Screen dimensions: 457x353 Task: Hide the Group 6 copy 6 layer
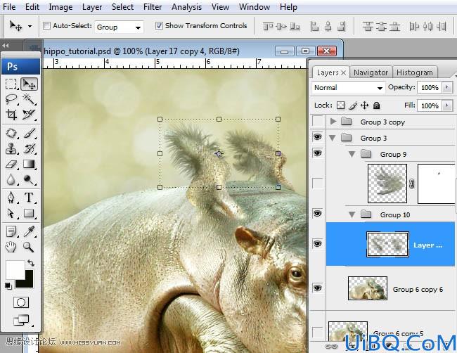[318, 288]
